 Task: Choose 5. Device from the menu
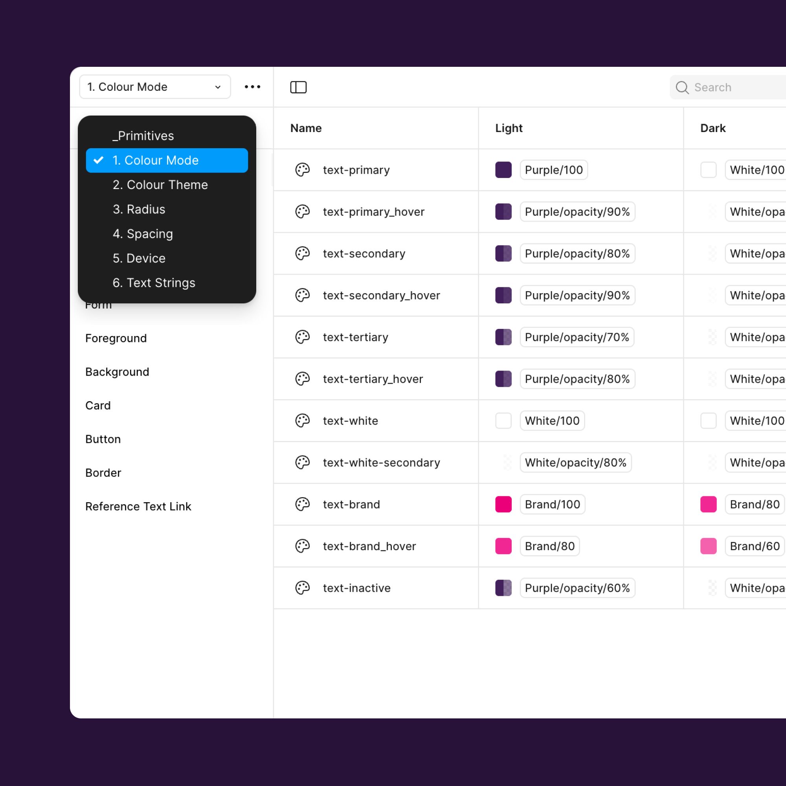click(167, 258)
